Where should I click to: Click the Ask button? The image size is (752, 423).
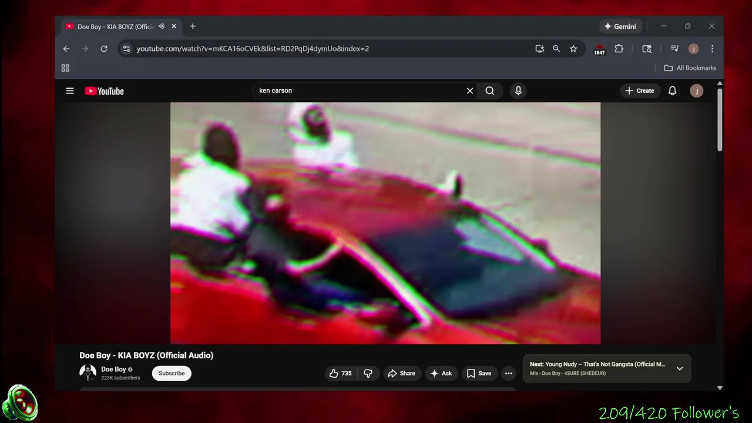click(441, 373)
